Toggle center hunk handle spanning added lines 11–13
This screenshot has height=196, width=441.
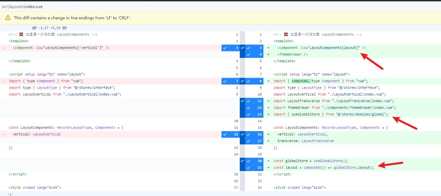[x=243, y=108]
